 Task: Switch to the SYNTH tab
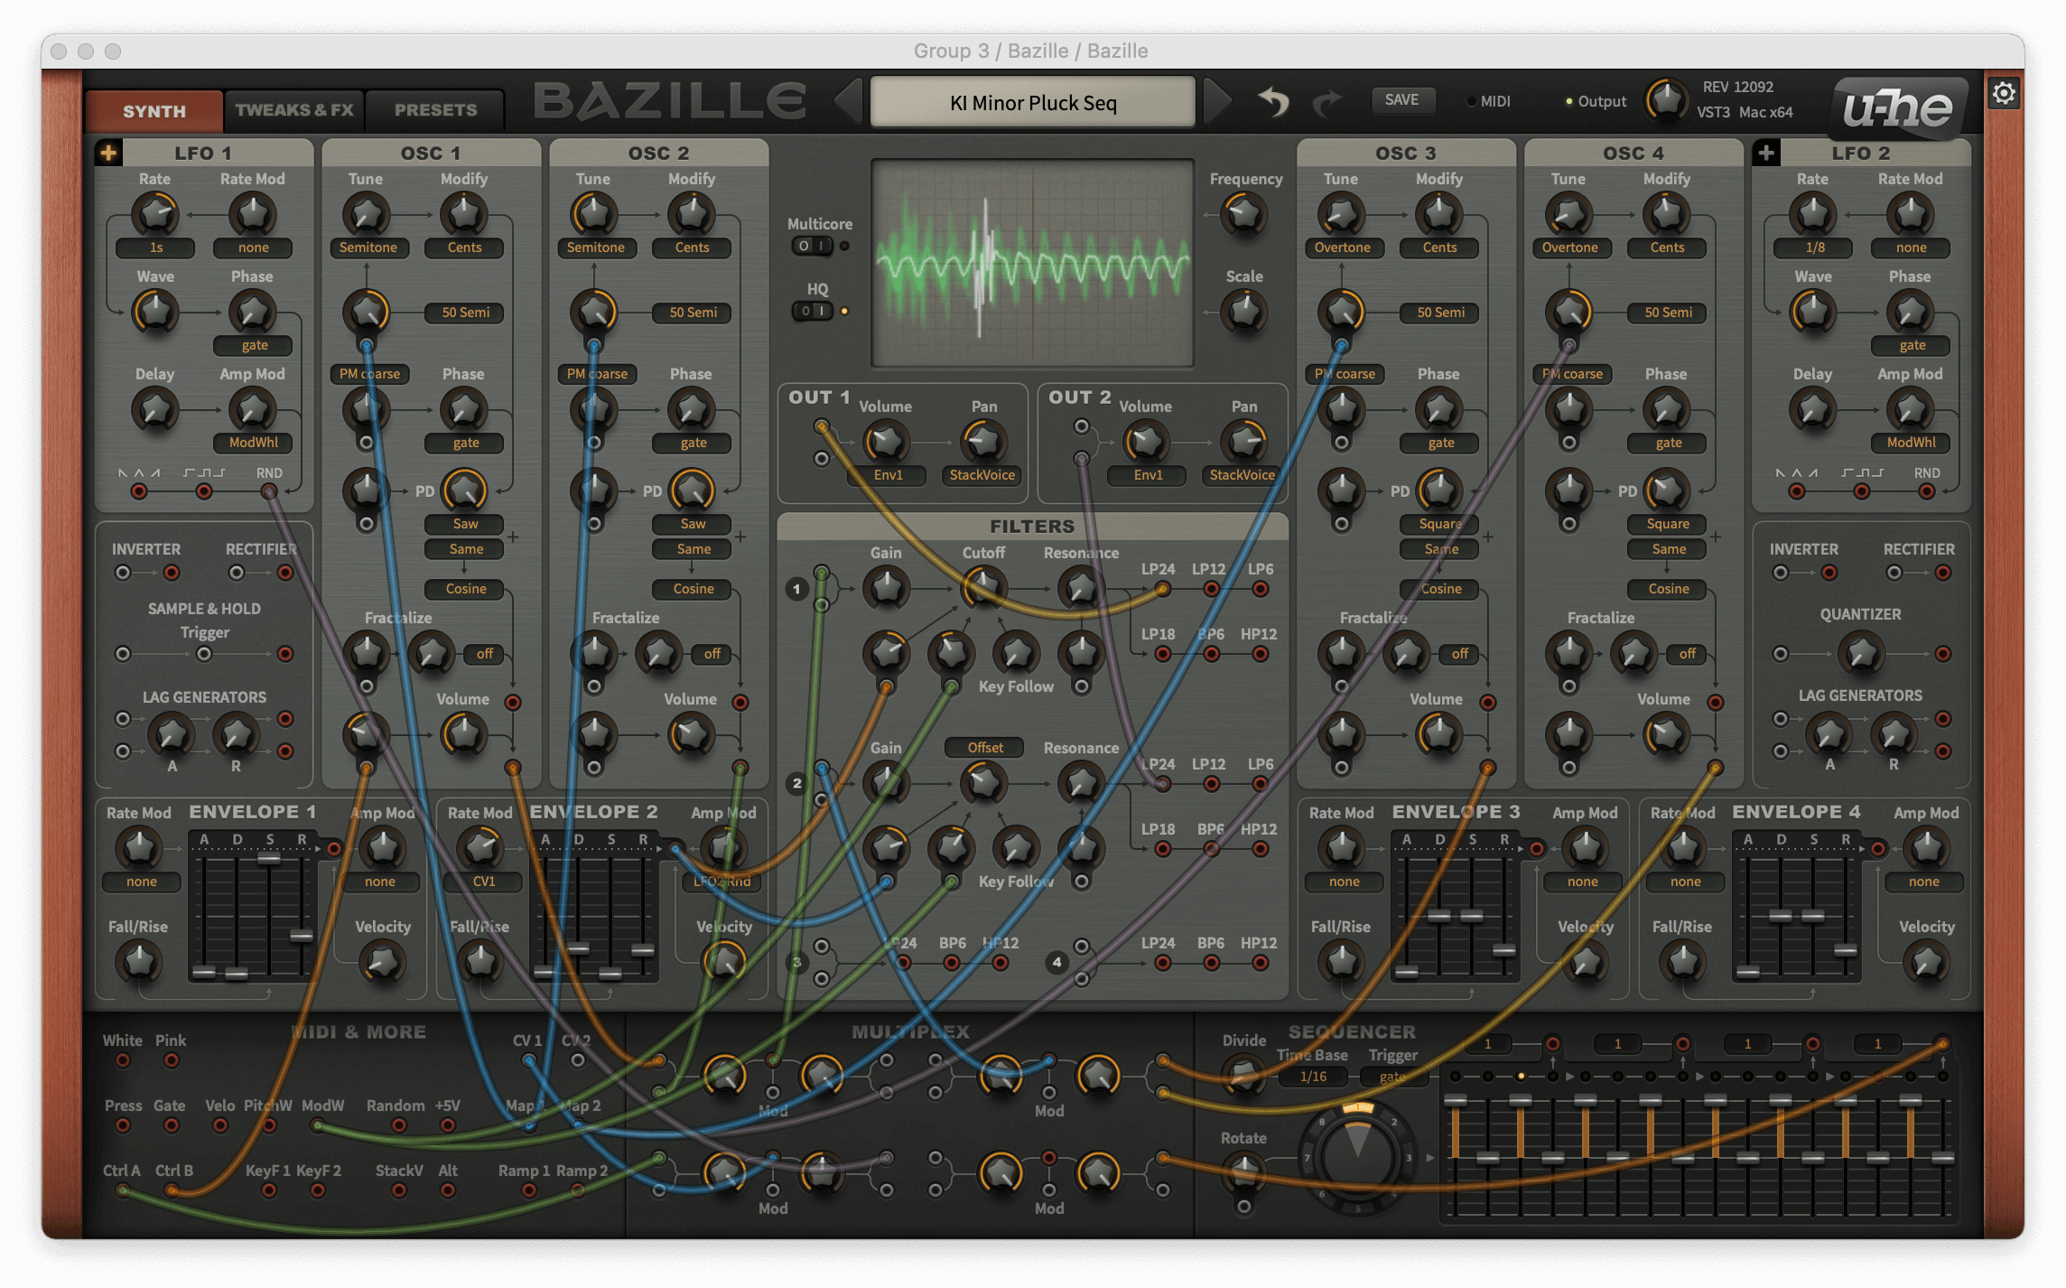154,111
